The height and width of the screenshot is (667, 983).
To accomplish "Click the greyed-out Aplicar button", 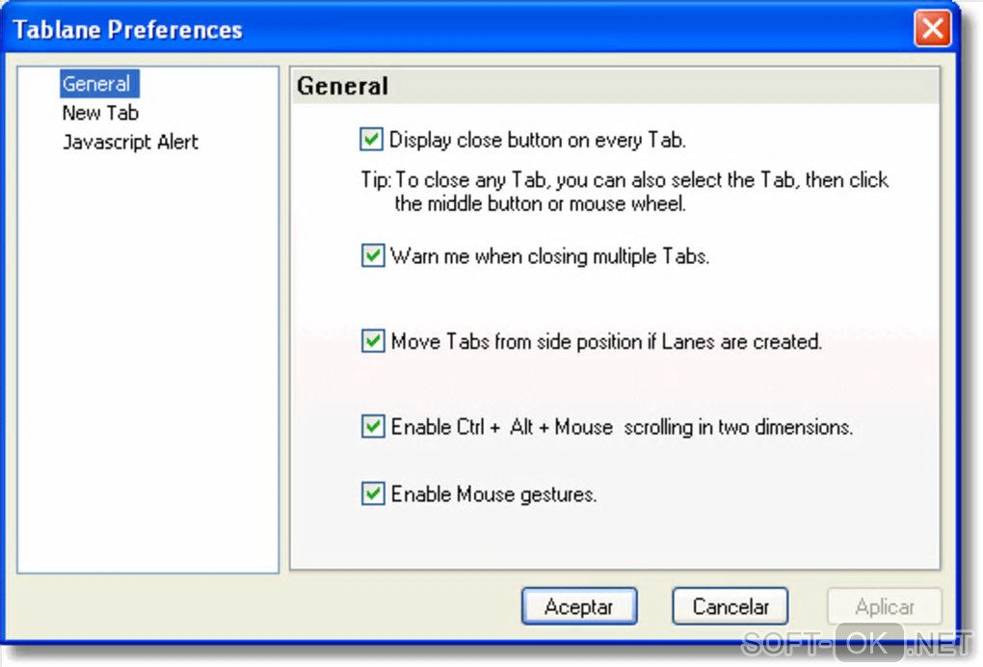I will click(x=885, y=606).
